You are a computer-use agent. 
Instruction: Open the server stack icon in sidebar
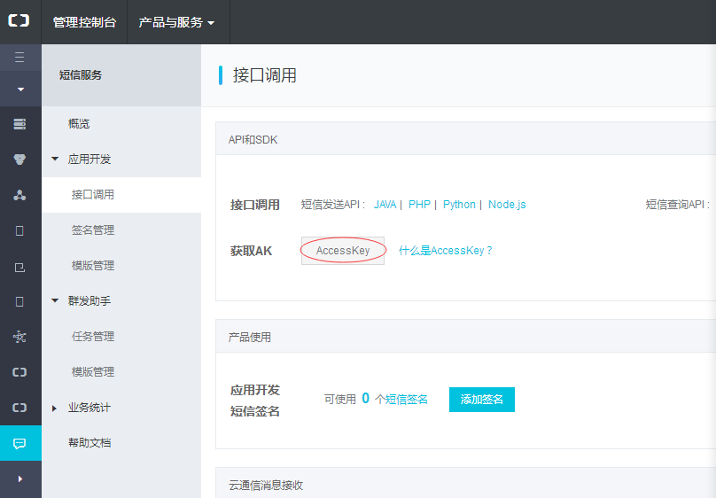coord(19,124)
